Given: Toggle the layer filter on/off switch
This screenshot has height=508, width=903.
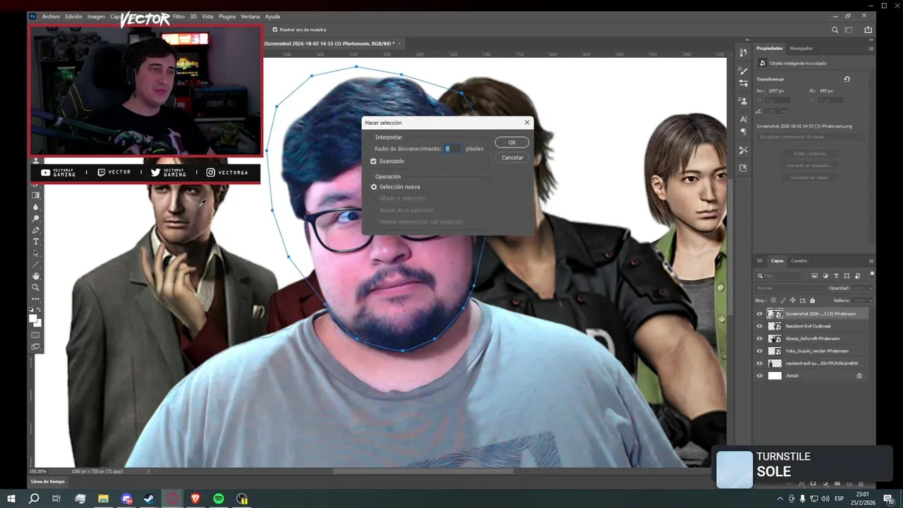Looking at the screenshot, I should click(872, 273).
